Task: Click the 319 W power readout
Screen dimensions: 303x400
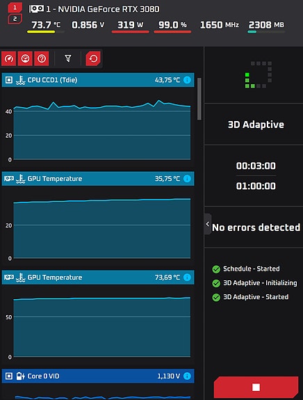Action: [130, 25]
